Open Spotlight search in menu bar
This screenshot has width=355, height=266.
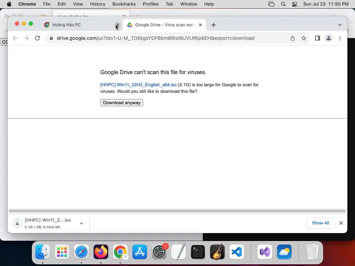[x=283, y=4]
